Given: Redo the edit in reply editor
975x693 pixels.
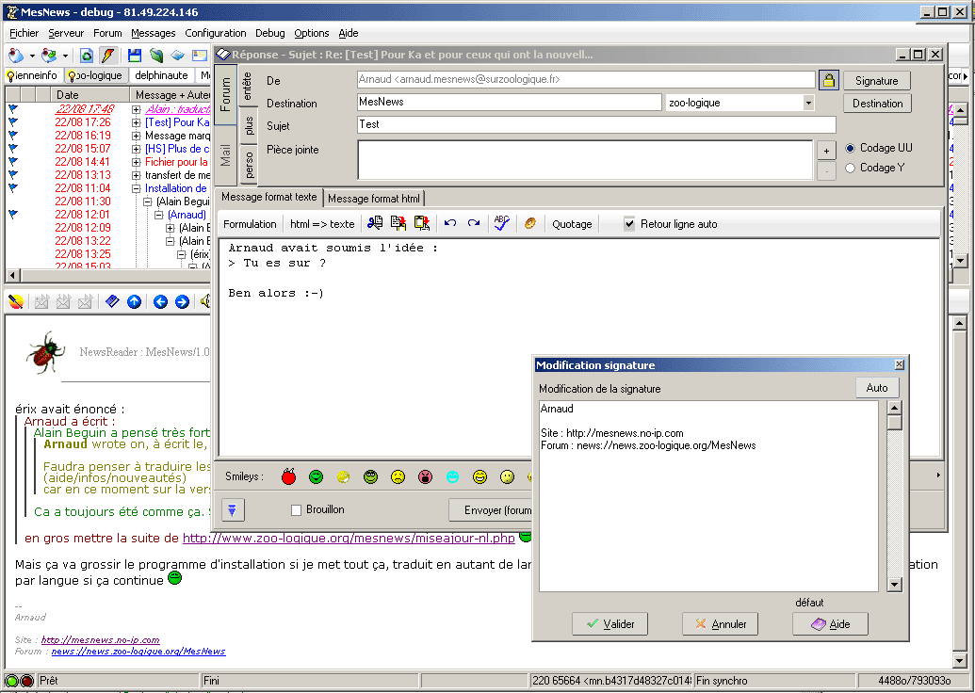Looking at the screenshot, I should pyautogui.click(x=474, y=223).
